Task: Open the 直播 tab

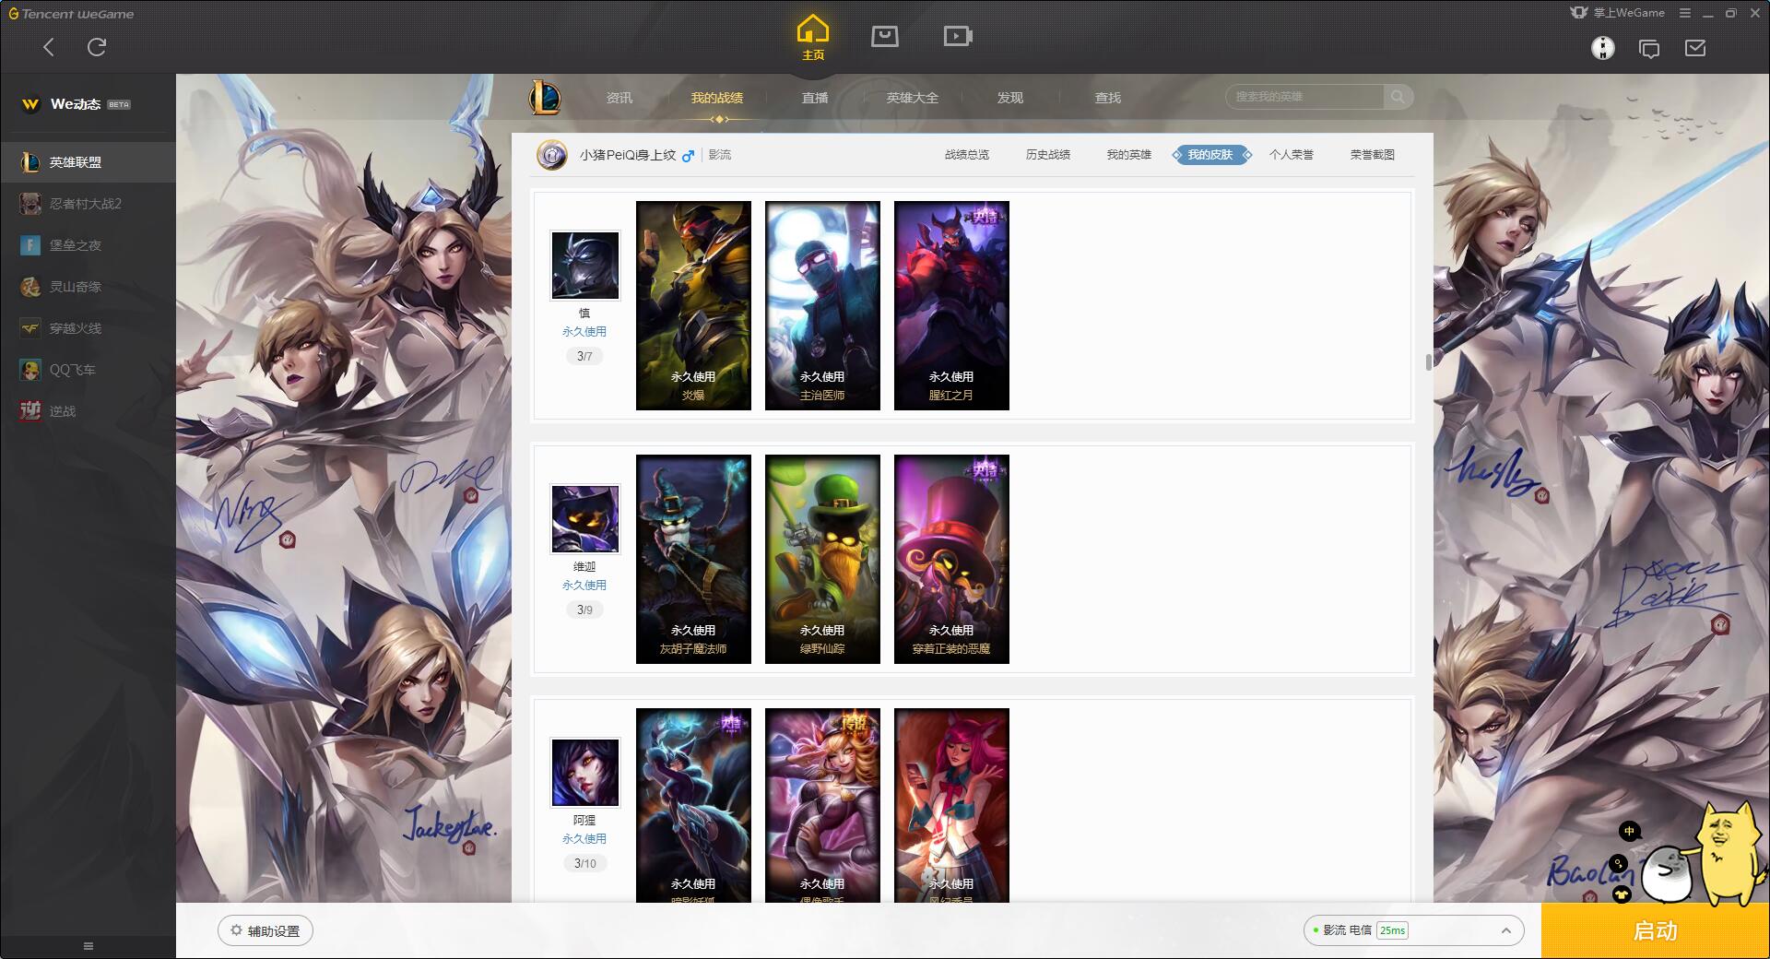Action: click(x=815, y=98)
